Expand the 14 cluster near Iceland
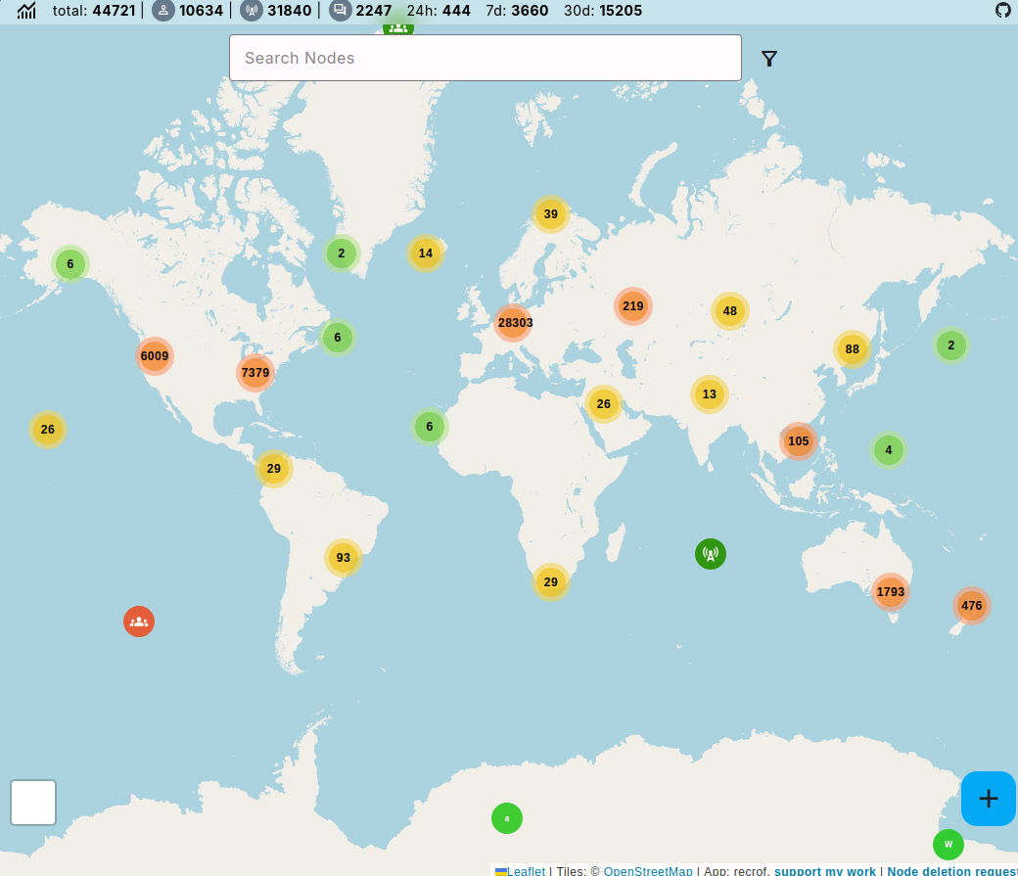This screenshot has width=1018, height=876. (425, 254)
